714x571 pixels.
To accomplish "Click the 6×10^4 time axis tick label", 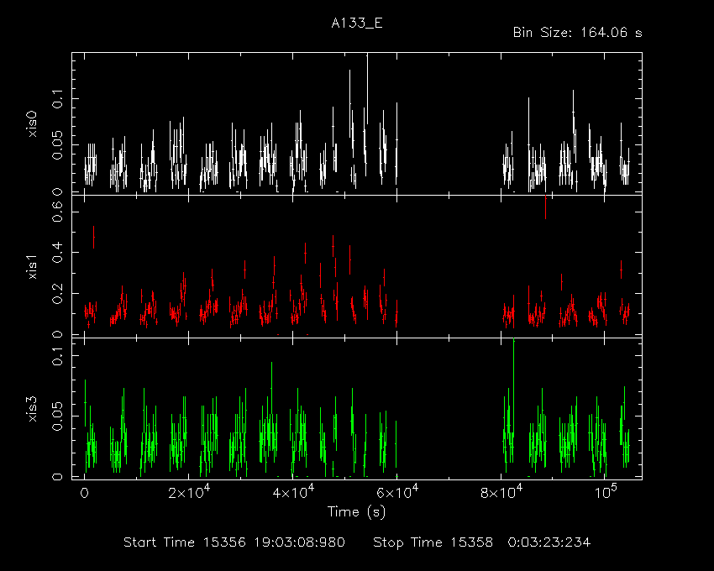I will click(397, 492).
